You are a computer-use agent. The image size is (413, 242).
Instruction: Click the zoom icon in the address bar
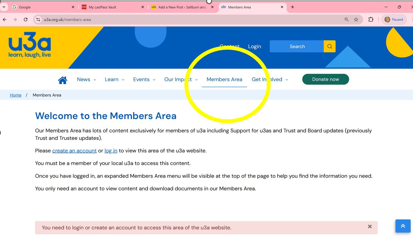pyautogui.click(x=347, y=19)
